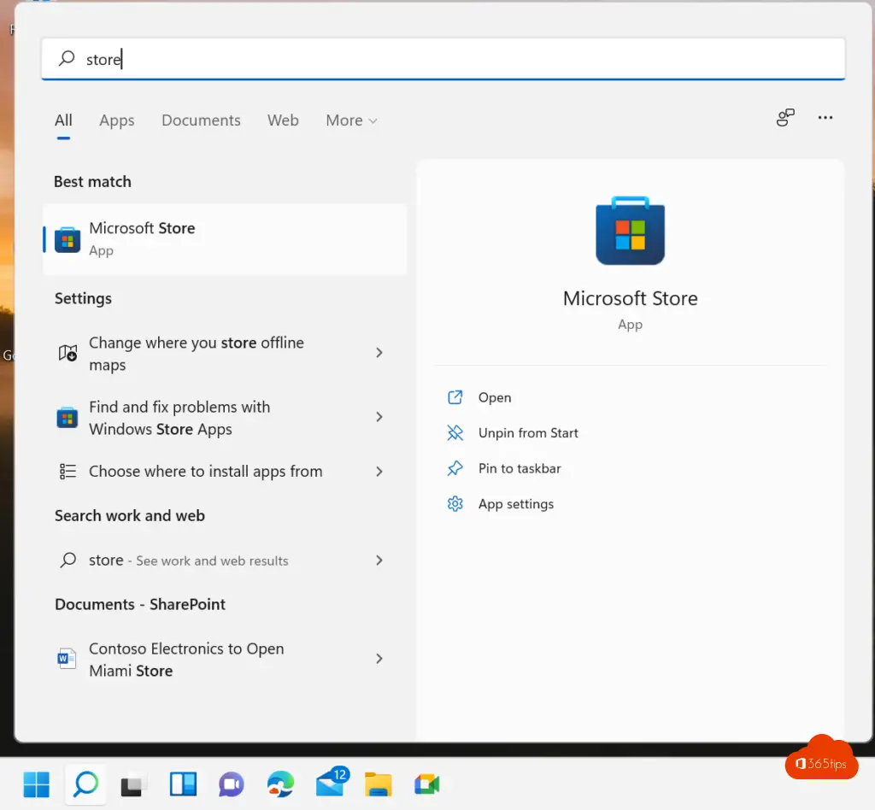Open Task View on the taskbar
This screenshot has height=810, width=875.
pyautogui.click(x=134, y=786)
